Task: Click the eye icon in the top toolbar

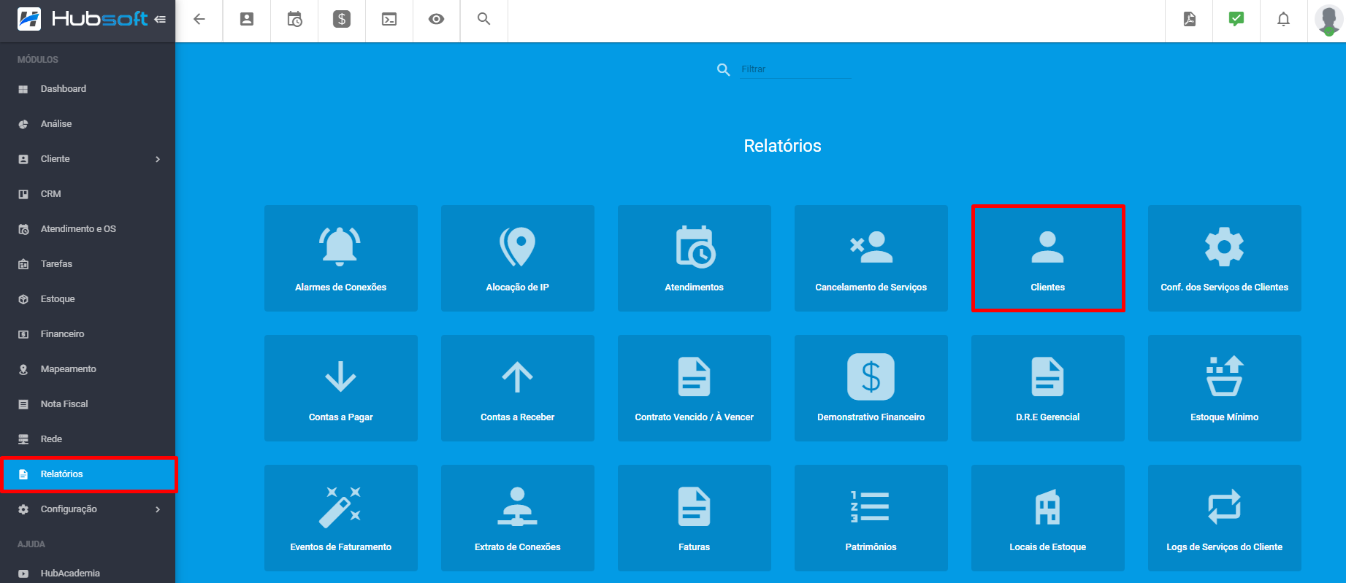Action: coord(436,20)
